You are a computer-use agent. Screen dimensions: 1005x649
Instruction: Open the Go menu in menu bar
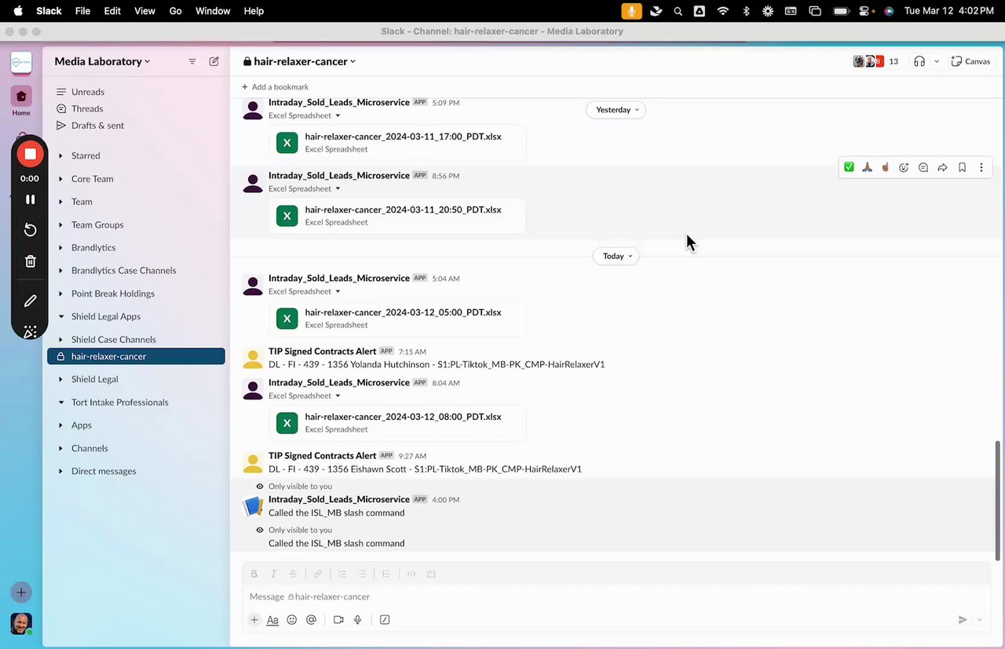(x=176, y=11)
